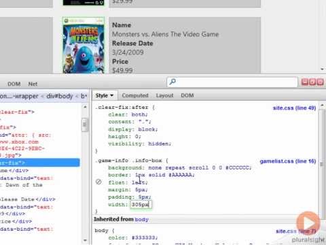Click the $49.99 price text
Viewport: 326px width, 245px height.
click(x=122, y=71)
